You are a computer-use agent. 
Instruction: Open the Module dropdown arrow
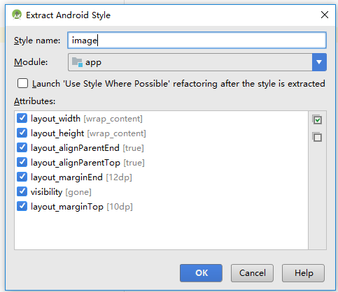pyautogui.click(x=319, y=62)
